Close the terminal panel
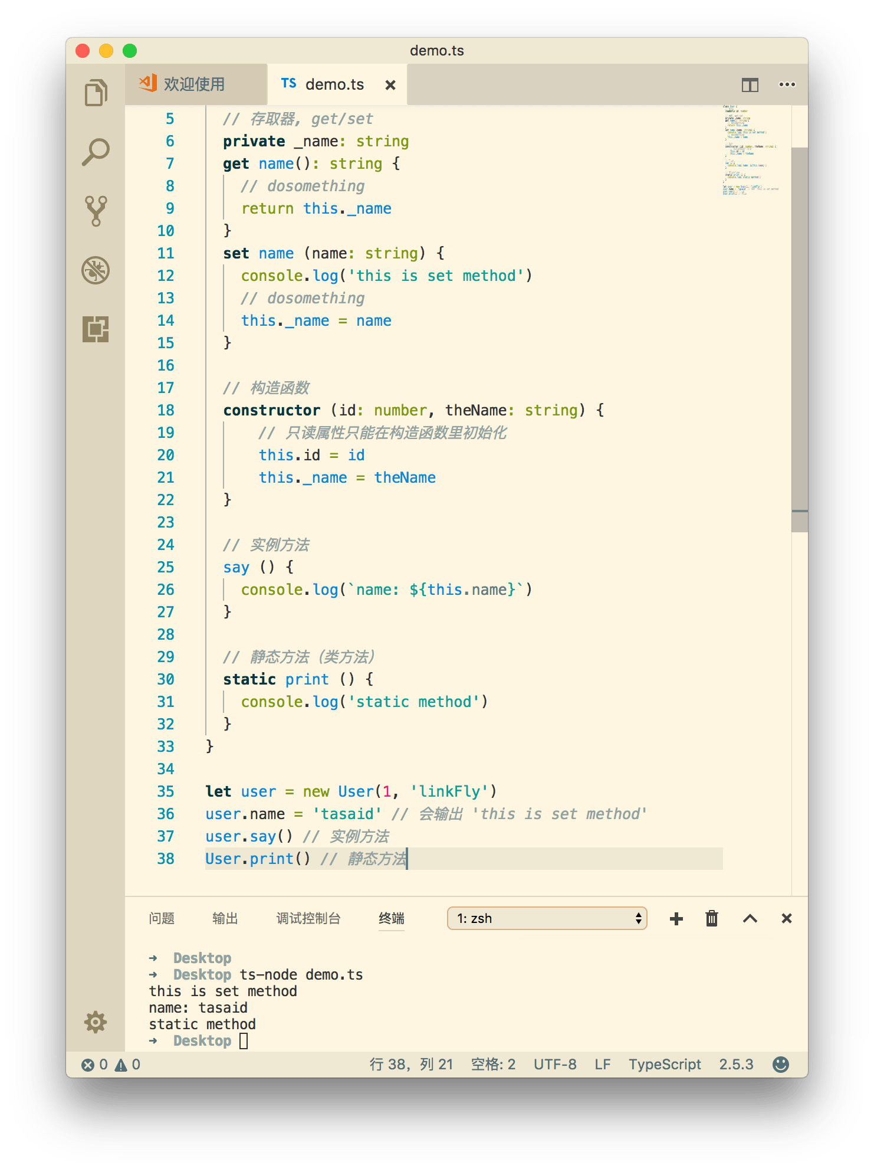The width and height of the screenshot is (874, 1172). 786,918
